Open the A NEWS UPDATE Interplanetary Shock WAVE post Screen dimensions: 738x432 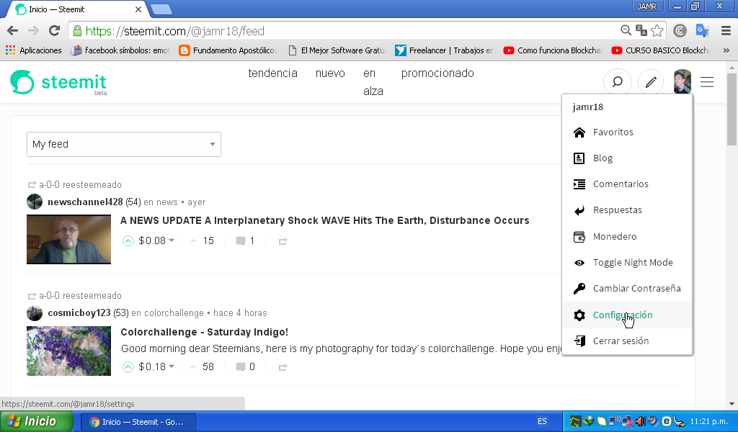click(x=325, y=220)
